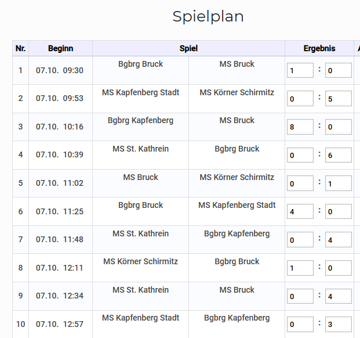
Task: Click the home score field of game 1
Action: pyautogui.click(x=300, y=70)
